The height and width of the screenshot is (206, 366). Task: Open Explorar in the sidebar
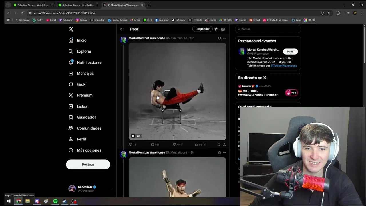[x=80, y=51]
